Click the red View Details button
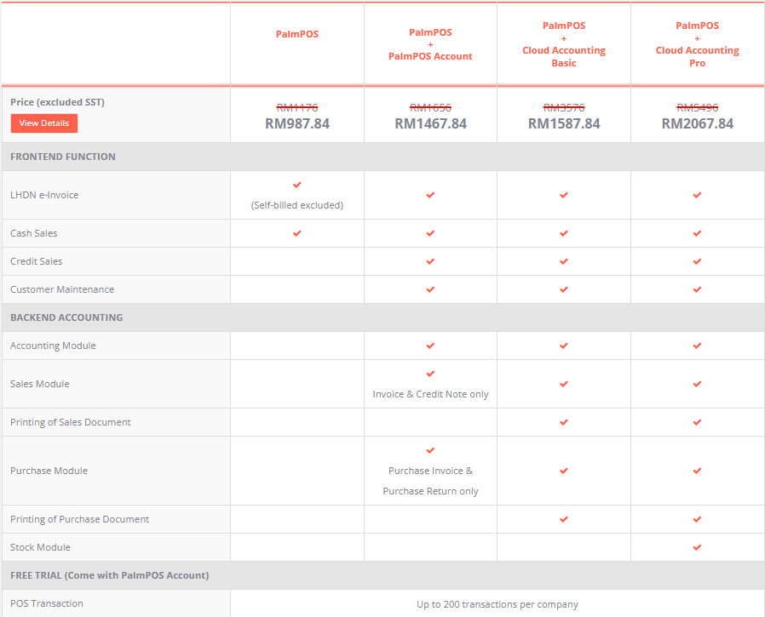The image size is (765, 617). coord(44,123)
